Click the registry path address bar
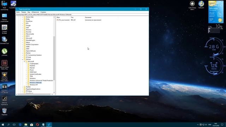 [82, 14]
